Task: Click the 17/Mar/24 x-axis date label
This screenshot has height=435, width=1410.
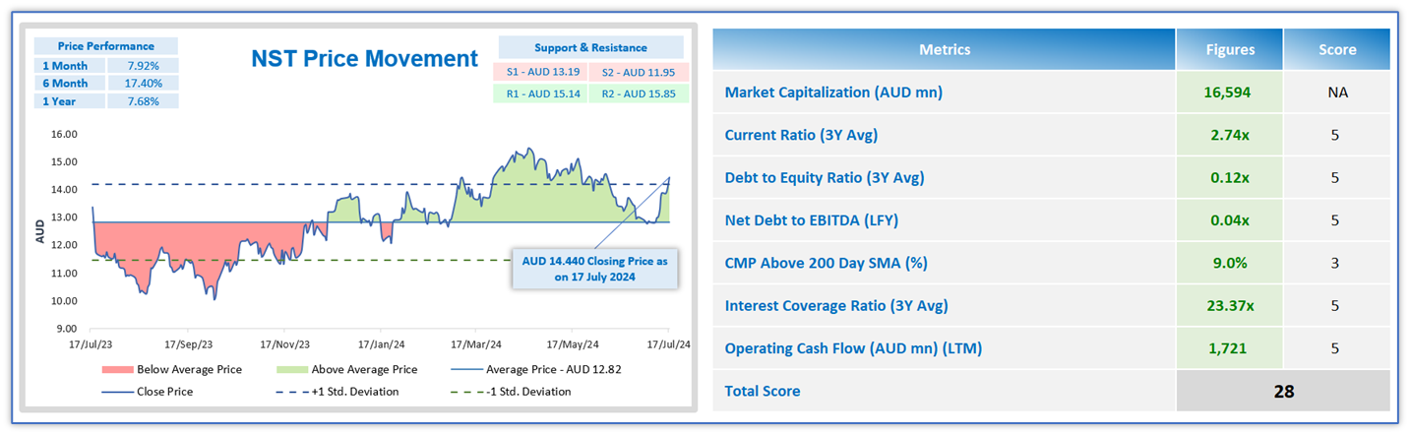Action: 476,344
